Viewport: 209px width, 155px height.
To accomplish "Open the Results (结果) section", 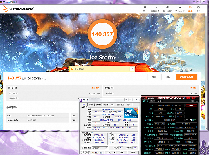I will (190, 9).
